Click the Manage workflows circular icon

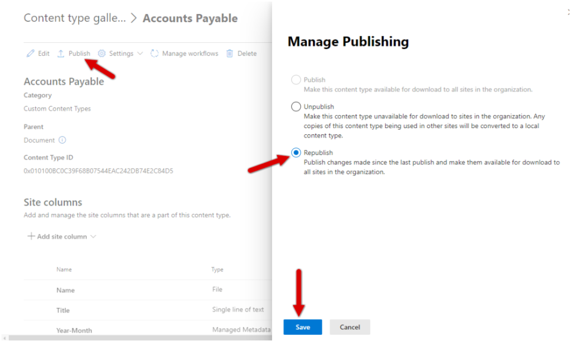click(154, 53)
